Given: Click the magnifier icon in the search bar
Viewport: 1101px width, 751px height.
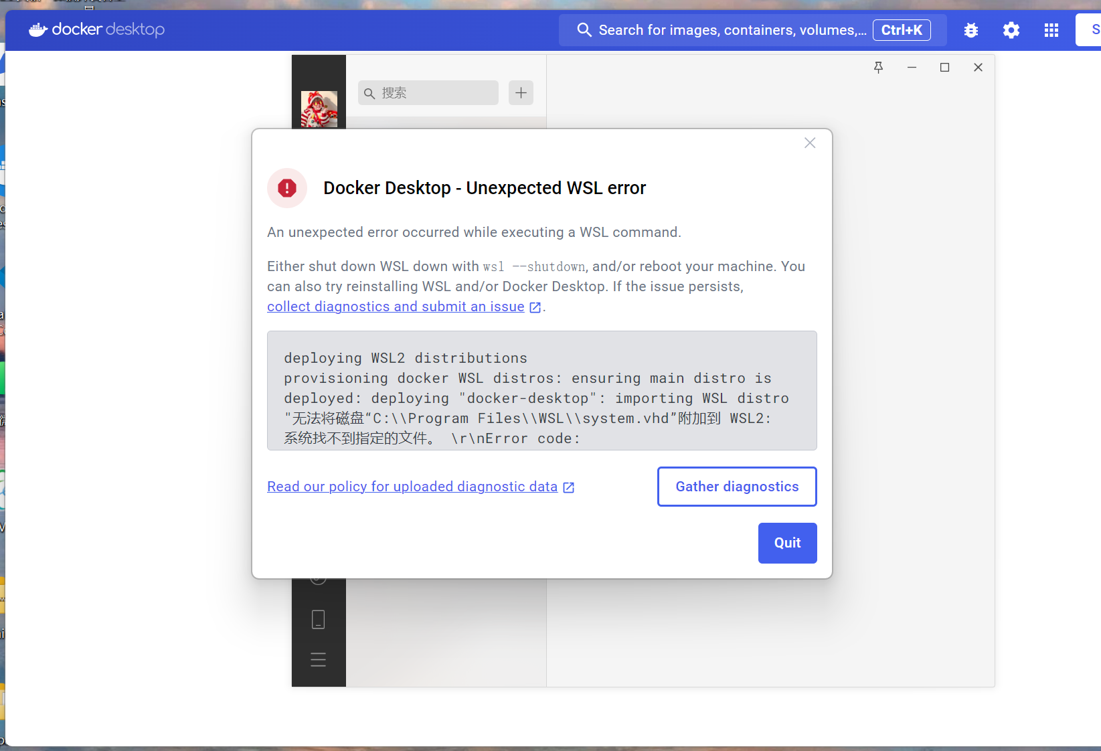Looking at the screenshot, I should click(x=584, y=29).
